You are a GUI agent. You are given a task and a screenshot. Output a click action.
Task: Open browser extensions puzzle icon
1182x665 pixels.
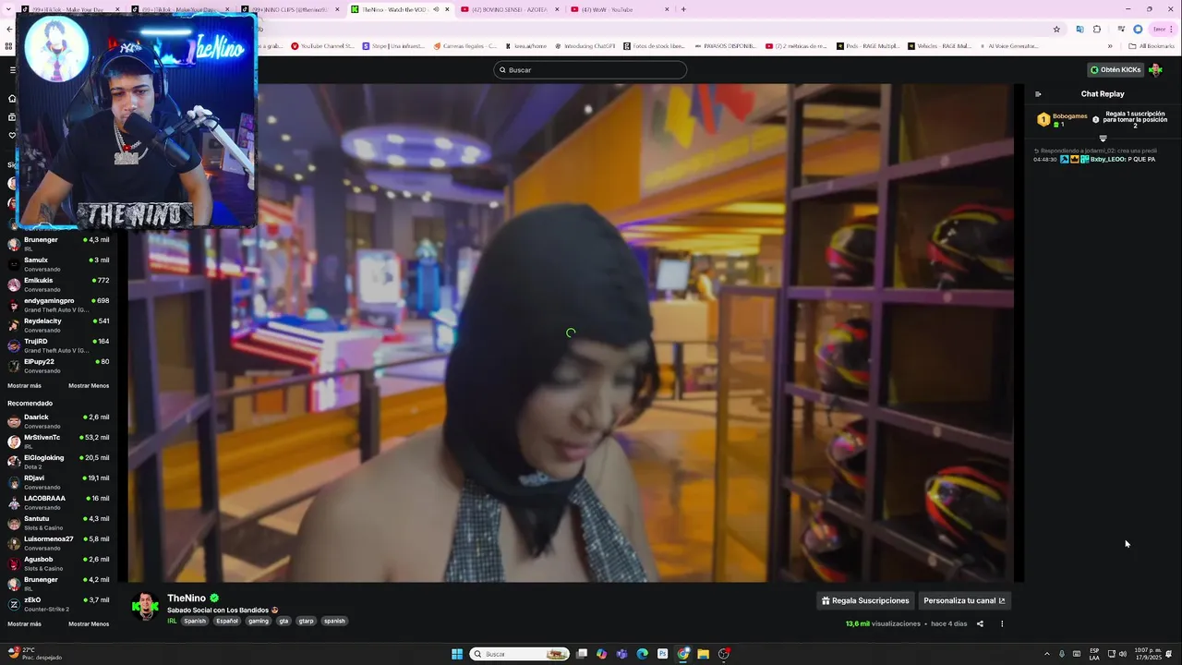pos(1097,30)
